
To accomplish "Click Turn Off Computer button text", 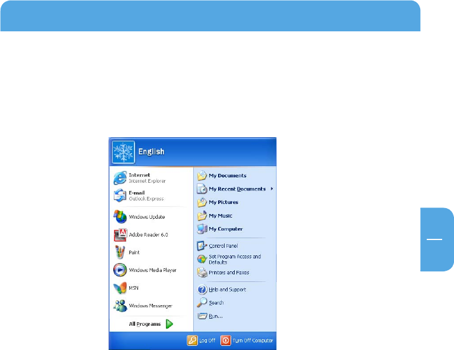I will [252, 341].
